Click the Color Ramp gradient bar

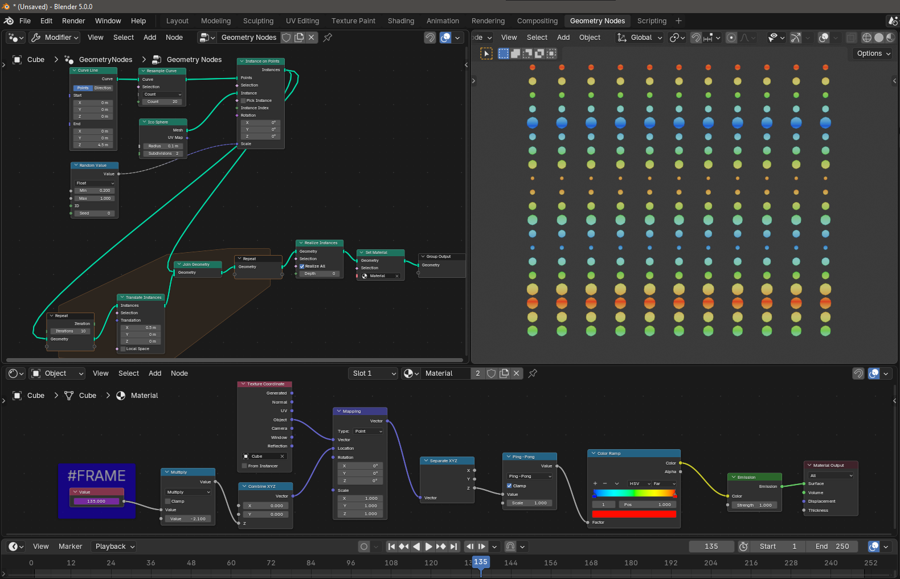634,494
